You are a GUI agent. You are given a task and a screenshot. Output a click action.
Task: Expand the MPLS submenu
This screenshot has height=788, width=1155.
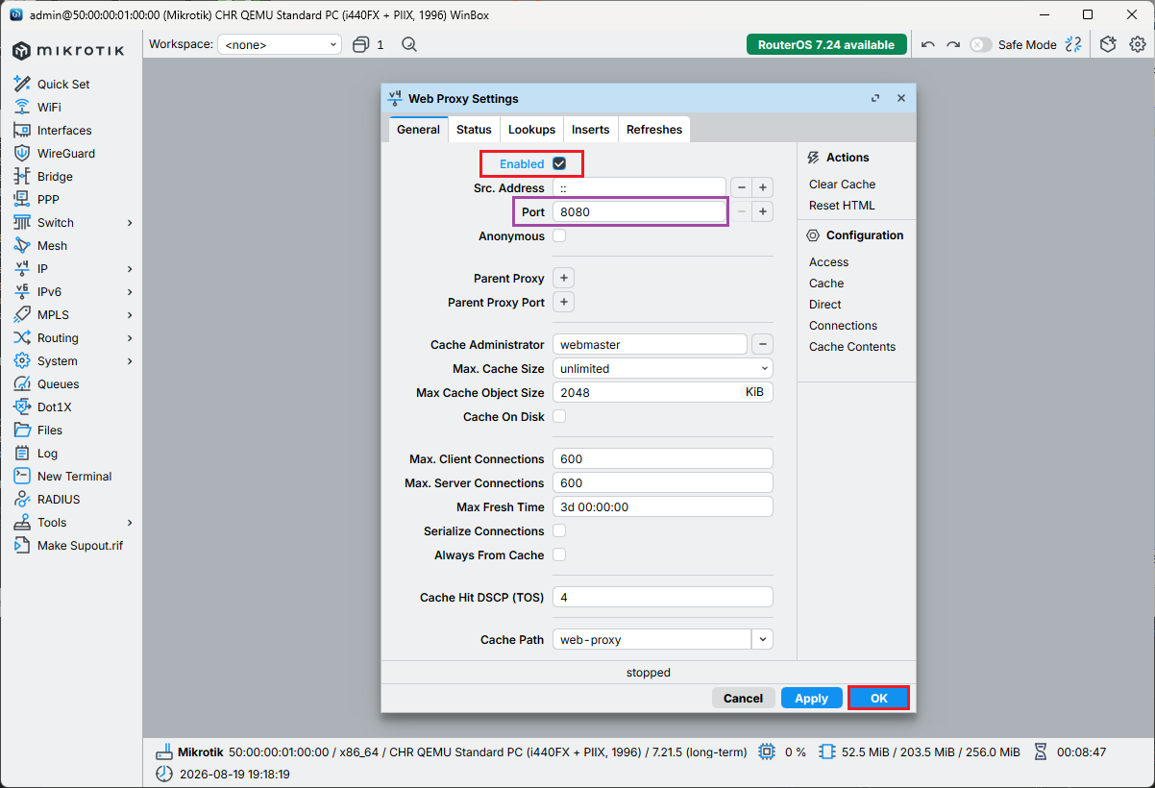(x=130, y=315)
